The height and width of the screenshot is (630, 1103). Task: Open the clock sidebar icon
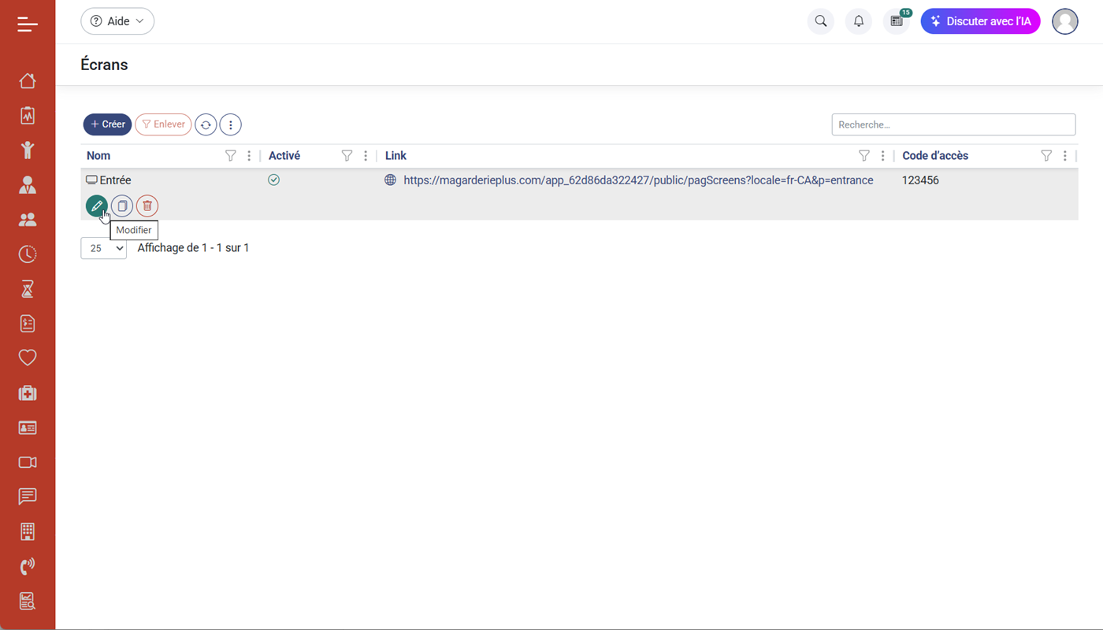coord(28,254)
